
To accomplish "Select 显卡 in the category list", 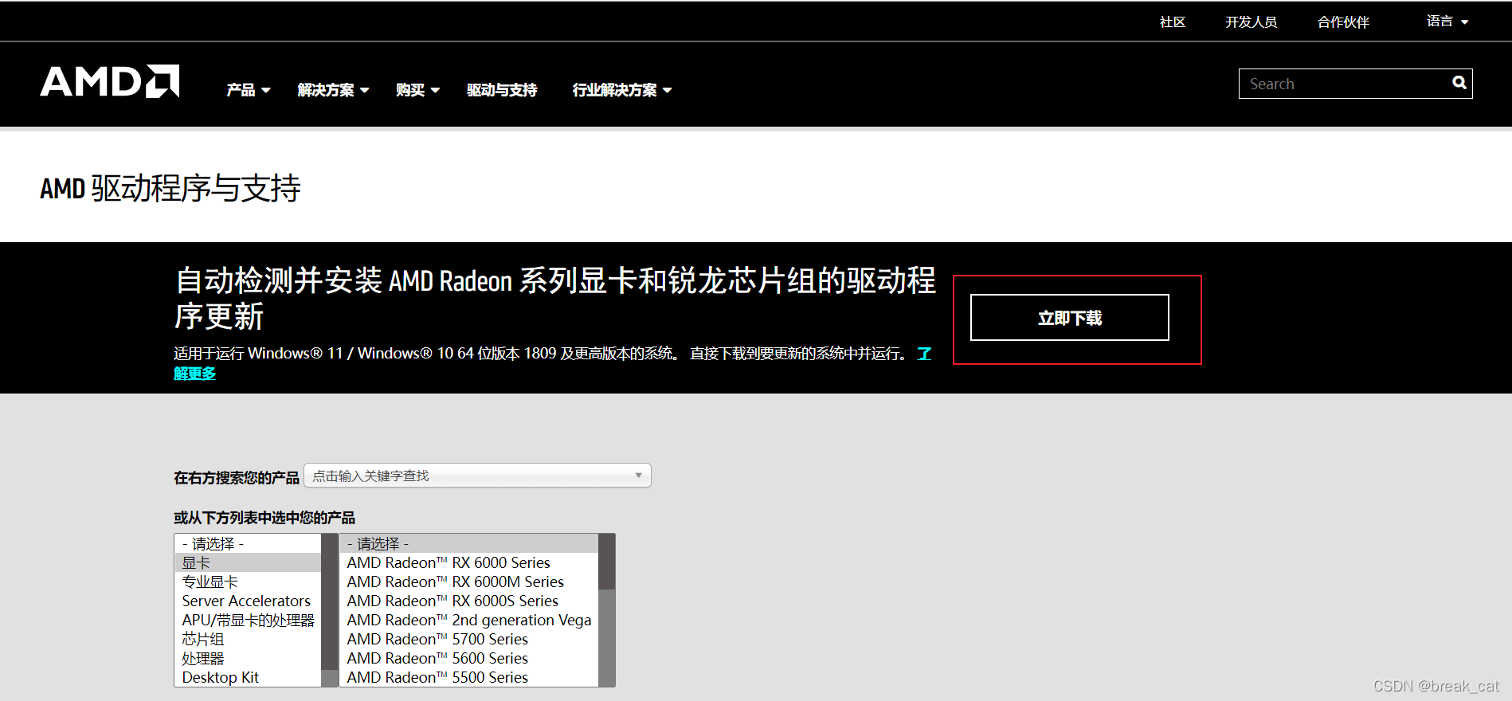I will tap(248, 562).
